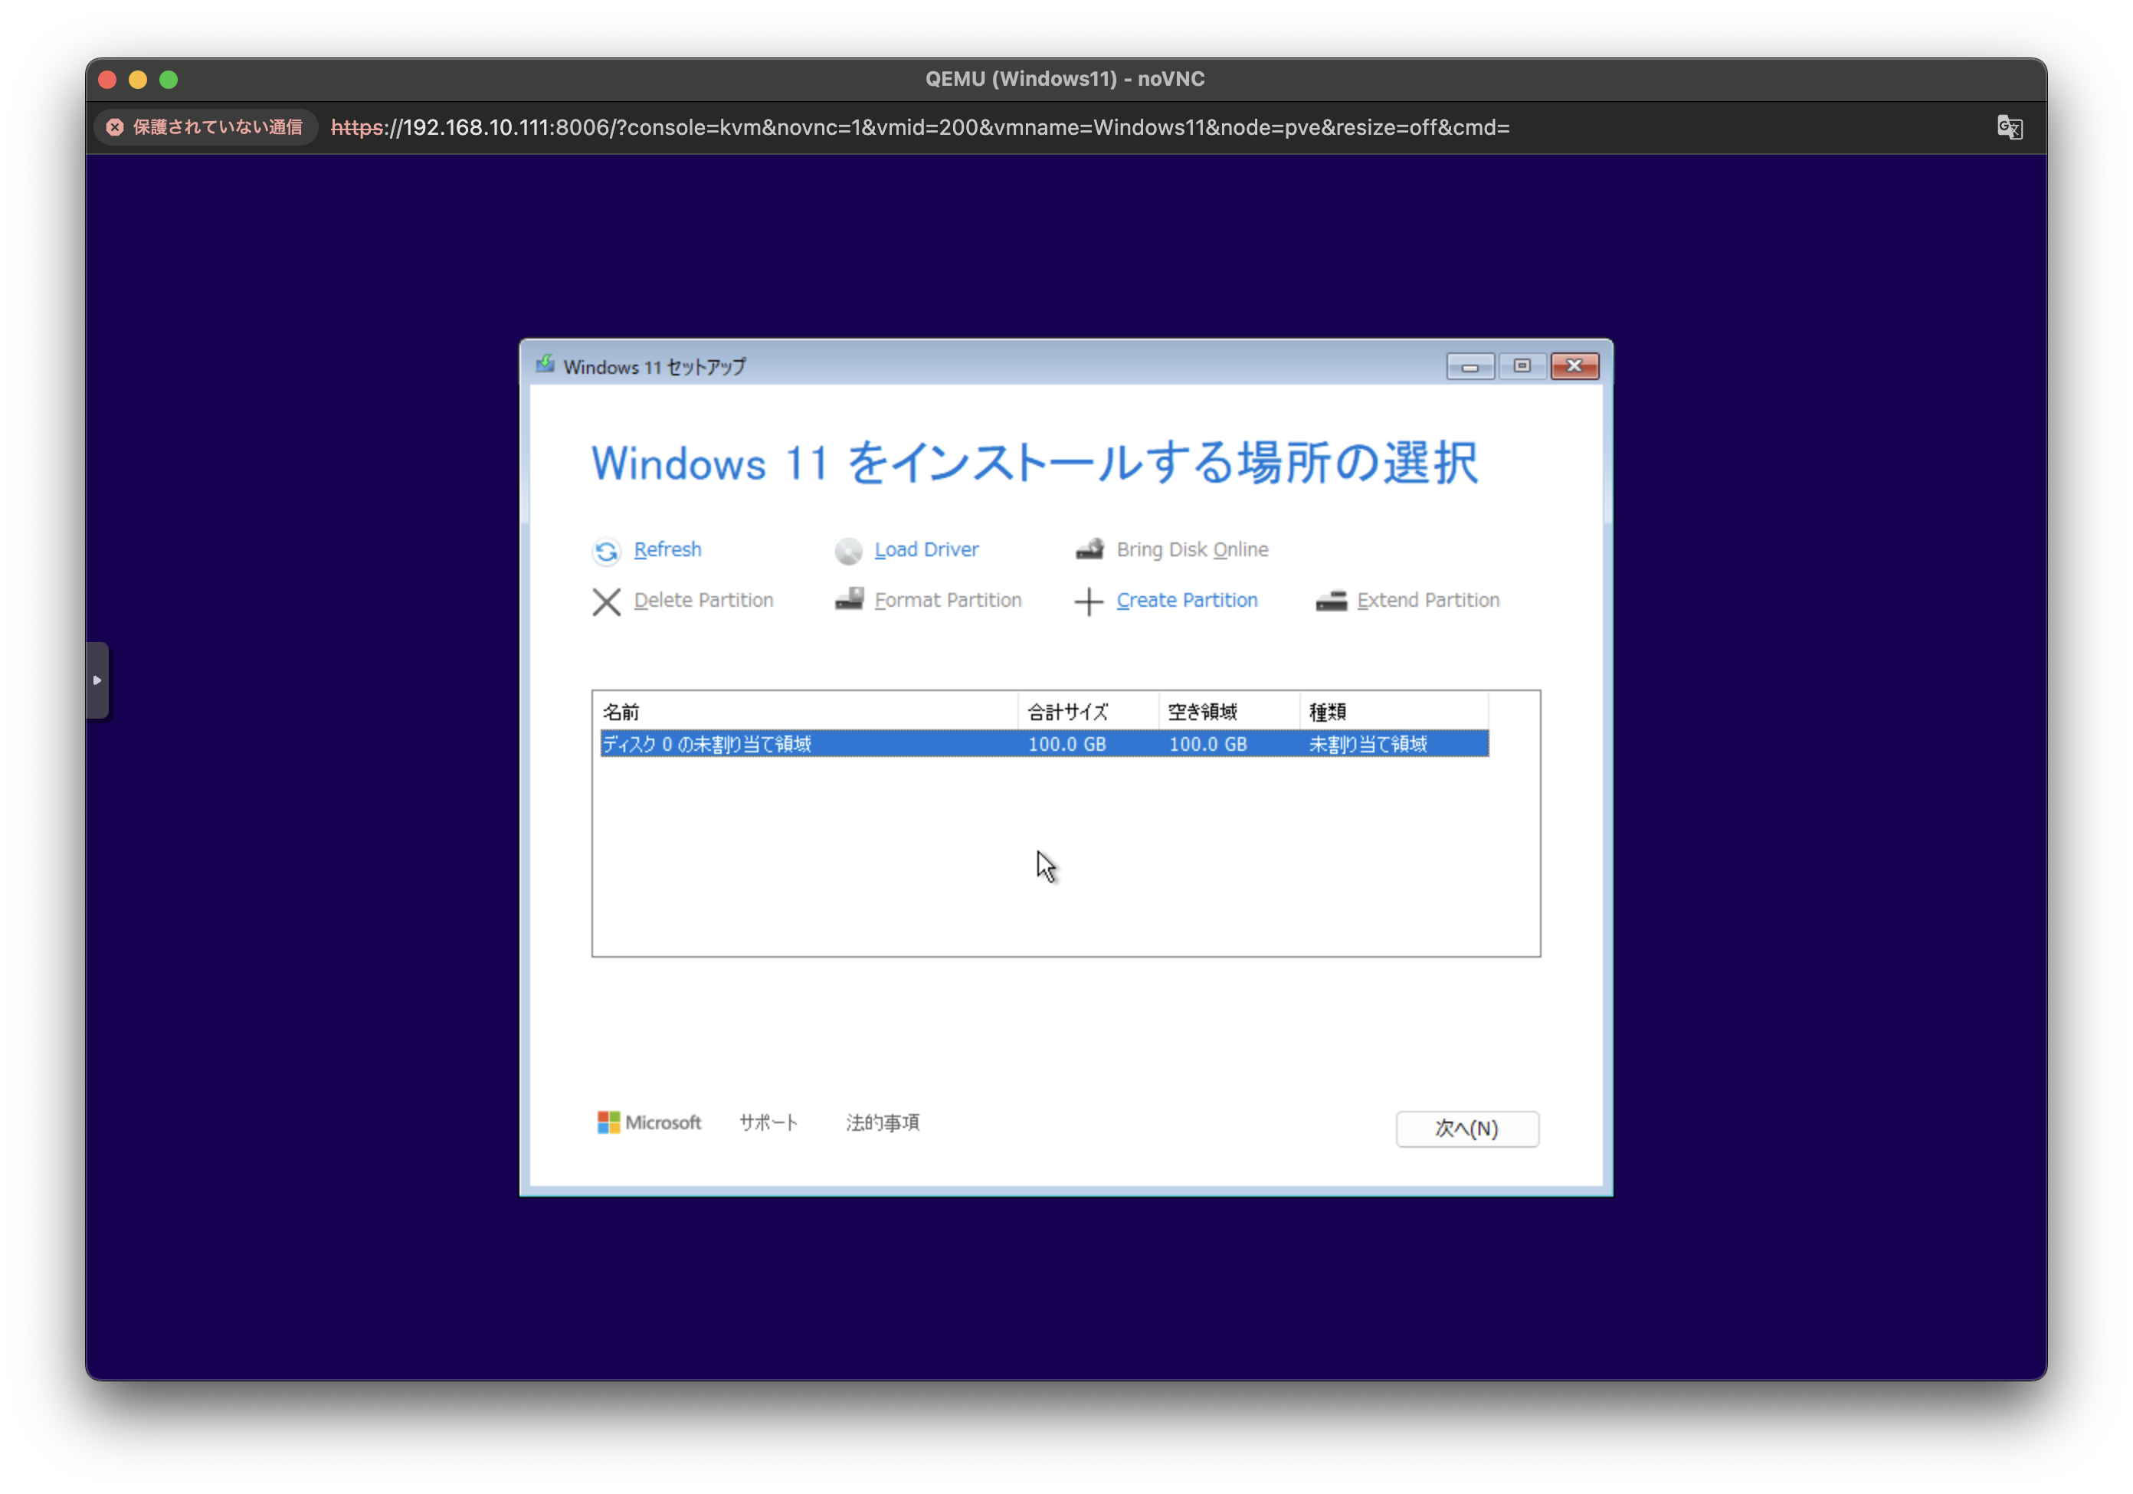Open the サポート support link
Screen dimensions: 2133x1494
click(768, 1122)
